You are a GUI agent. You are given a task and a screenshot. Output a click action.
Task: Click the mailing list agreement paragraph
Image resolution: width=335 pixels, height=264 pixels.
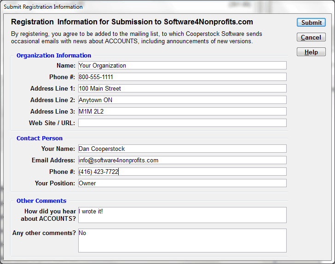(137, 37)
